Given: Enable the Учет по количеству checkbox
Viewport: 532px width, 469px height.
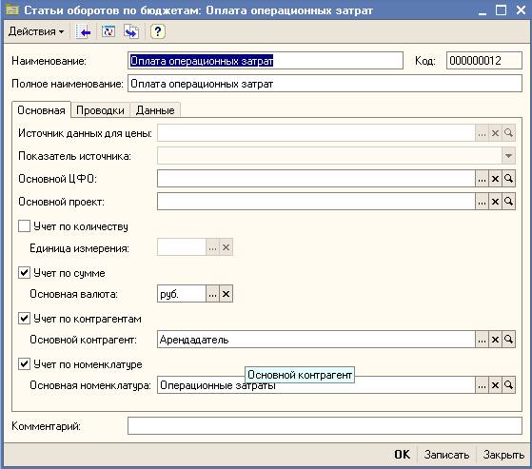Looking at the screenshot, I should click(x=24, y=225).
